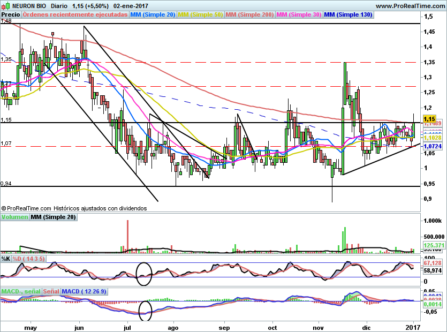Image resolution: width=447 pixels, height=332 pixels.
Task: Select the MACD (12 26 9) label
Action: coord(84,291)
